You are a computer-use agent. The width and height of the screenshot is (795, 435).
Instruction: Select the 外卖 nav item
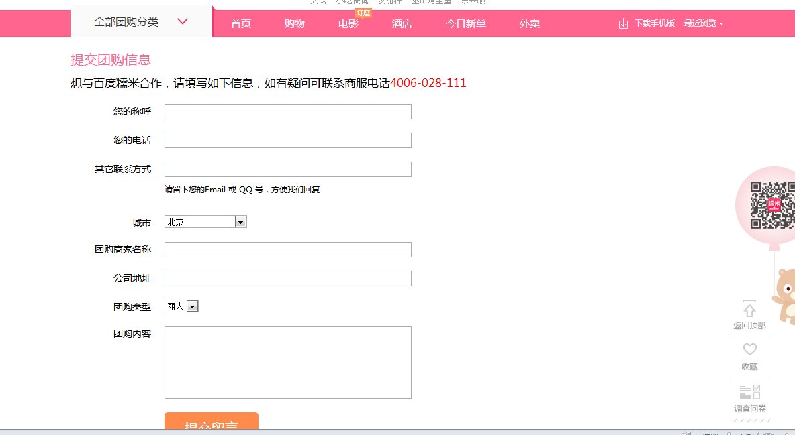[x=529, y=24]
